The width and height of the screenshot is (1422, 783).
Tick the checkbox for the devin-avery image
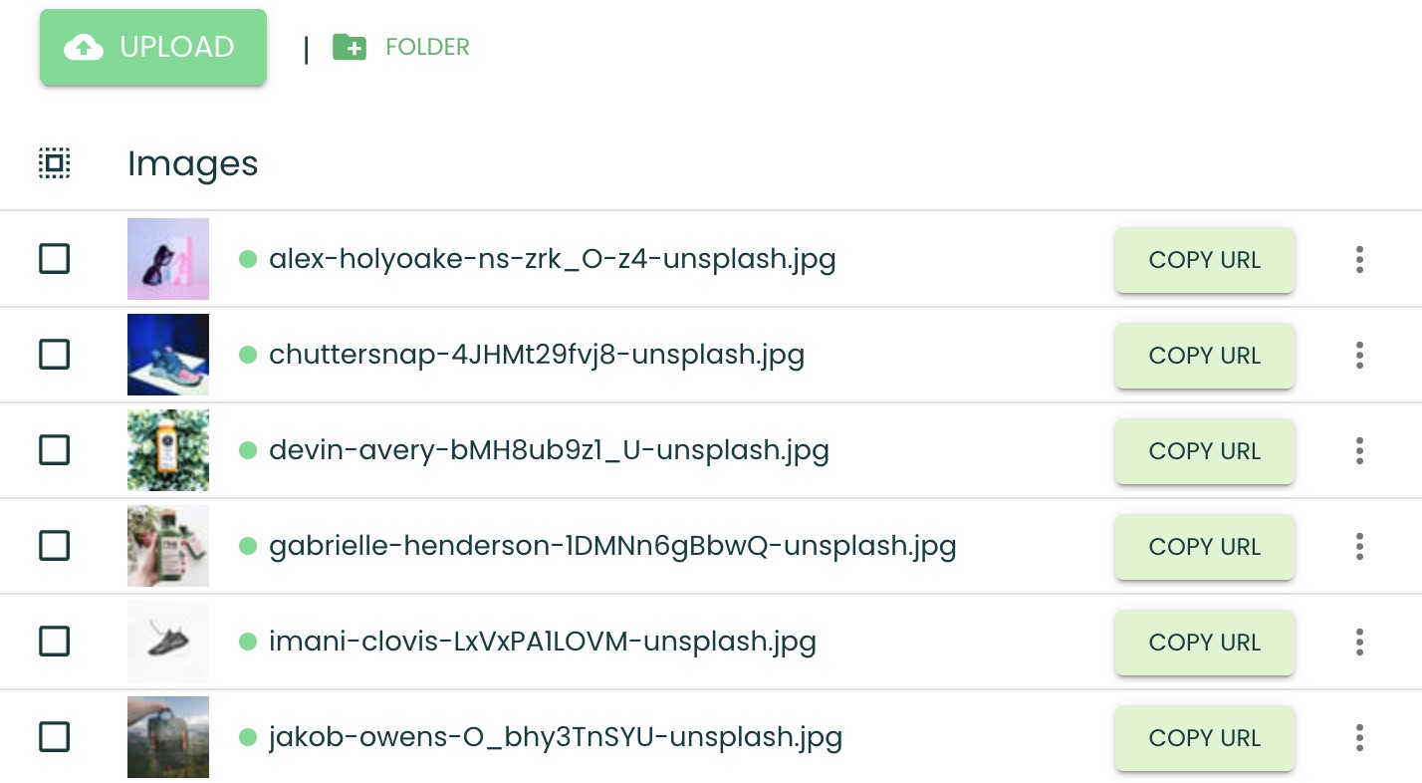pos(54,450)
